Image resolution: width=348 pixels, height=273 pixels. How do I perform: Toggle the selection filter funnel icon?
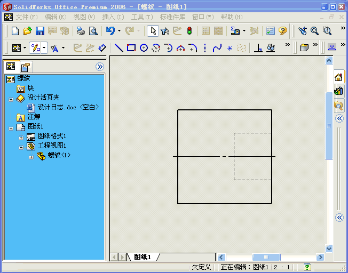[x=165, y=31]
